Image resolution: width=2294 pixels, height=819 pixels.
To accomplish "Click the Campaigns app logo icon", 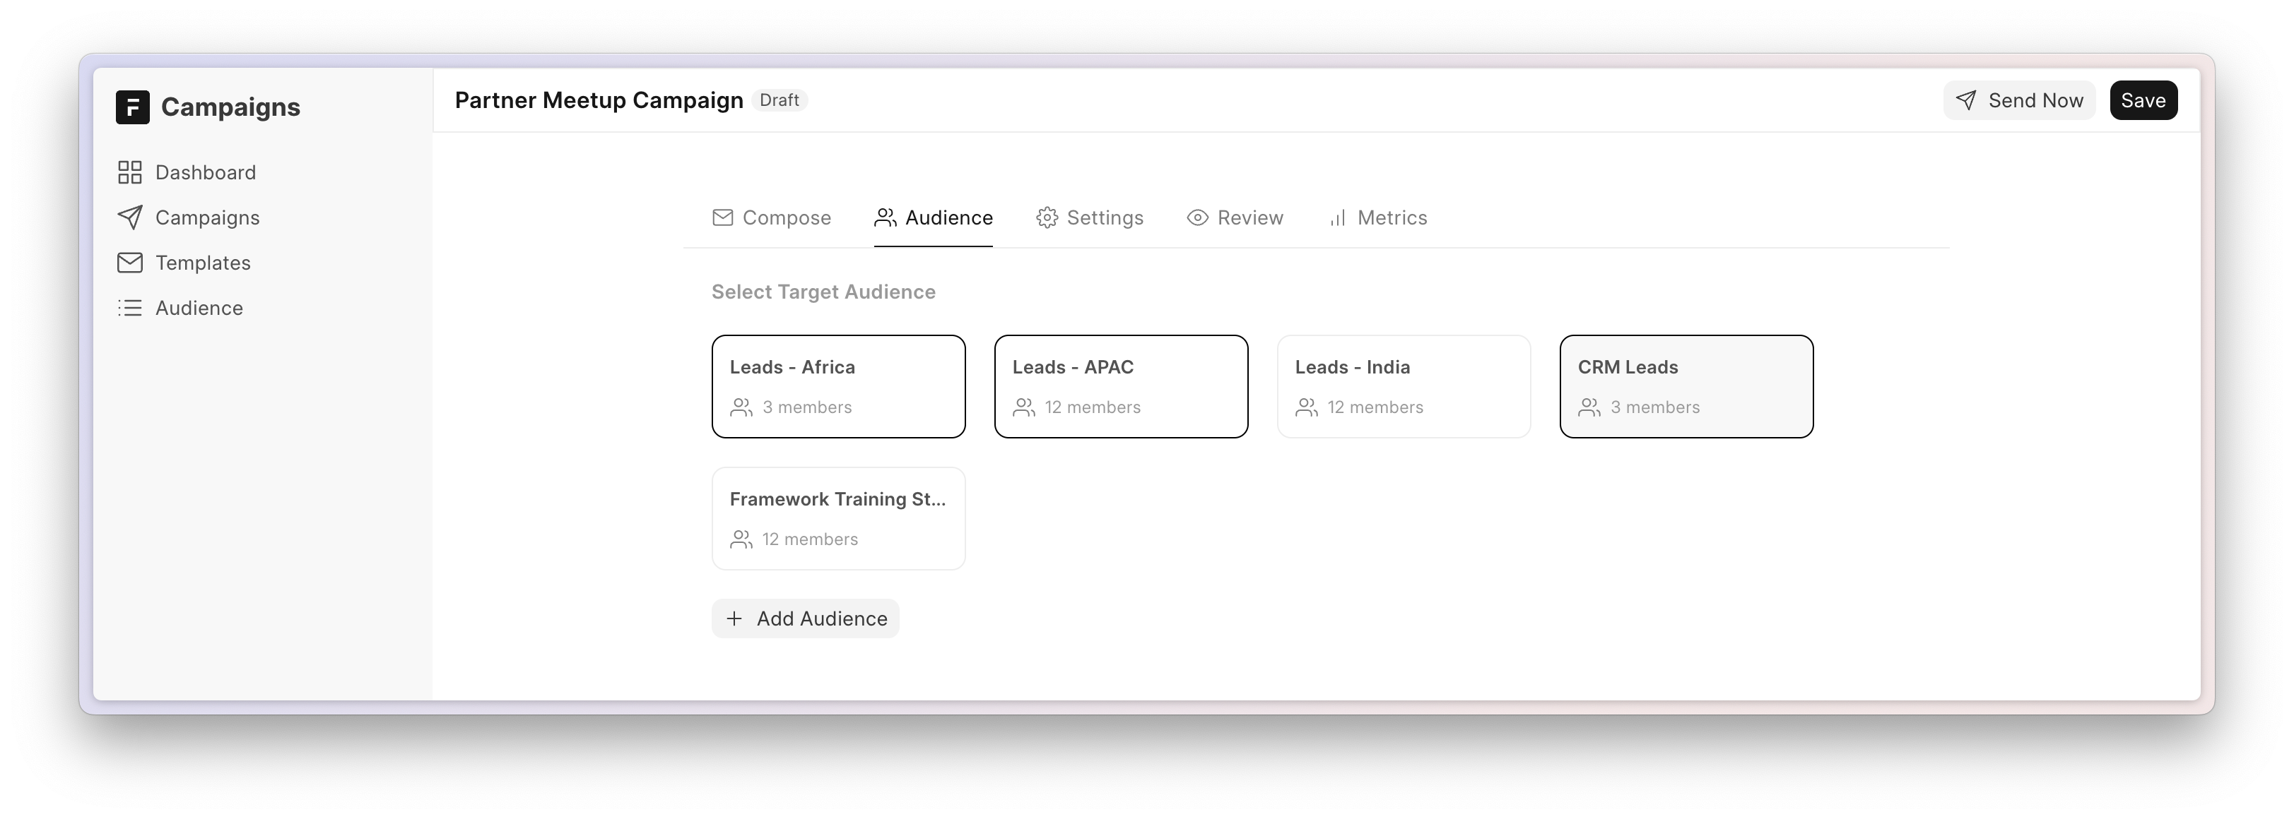I will click(131, 107).
